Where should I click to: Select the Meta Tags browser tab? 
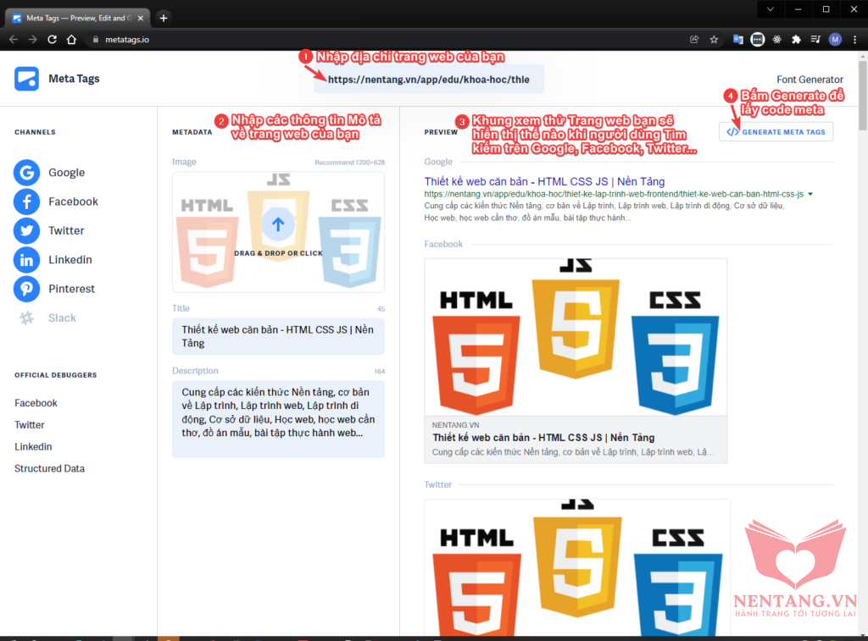pyautogui.click(x=76, y=18)
